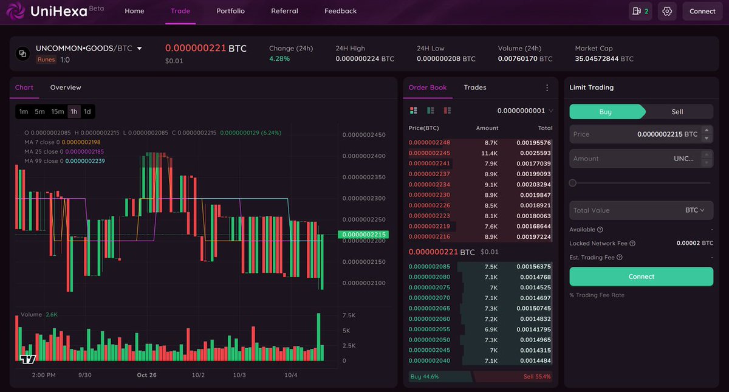Set chart timeframe to 5m
The height and width of the screenshot is (392, 729).
point(39,112)
